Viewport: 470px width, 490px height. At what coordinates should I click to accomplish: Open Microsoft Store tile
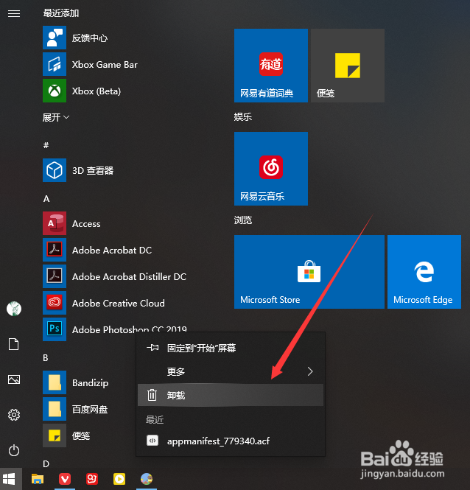(309, 272)
